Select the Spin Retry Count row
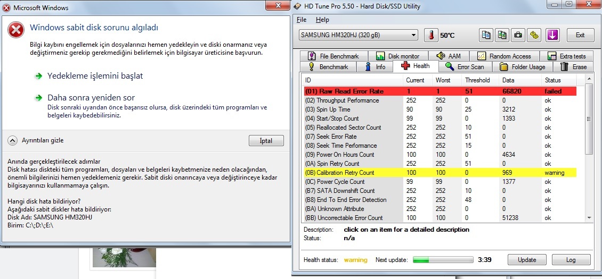The width and height of the screenshot is (602, 279). click(x=440, y=164)
